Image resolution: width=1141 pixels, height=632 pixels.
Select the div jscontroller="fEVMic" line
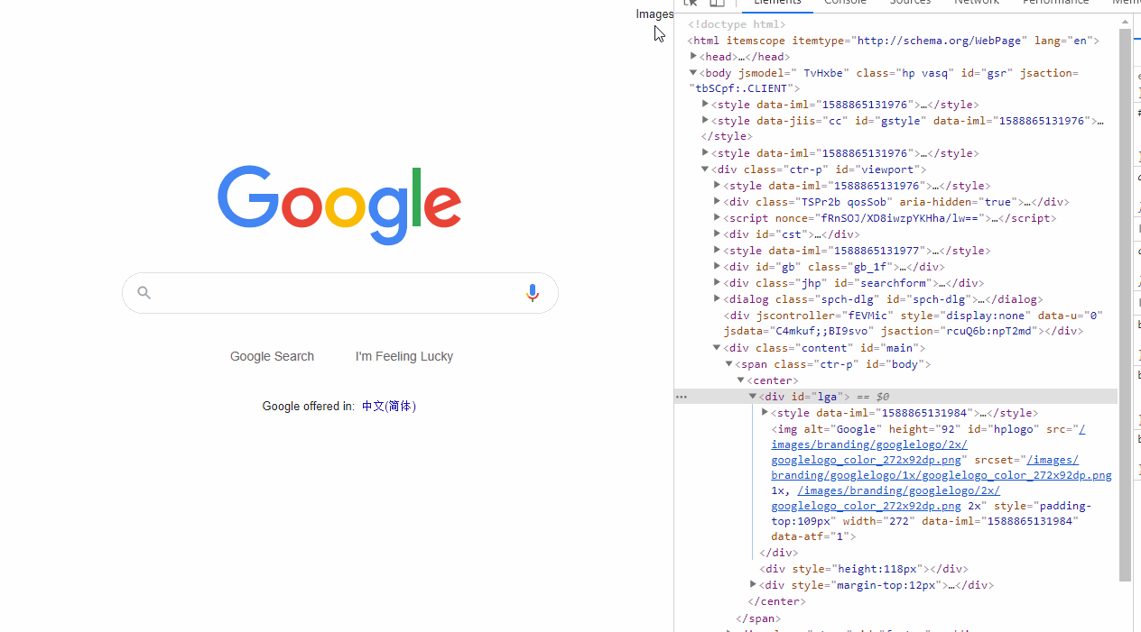point(914,323)
